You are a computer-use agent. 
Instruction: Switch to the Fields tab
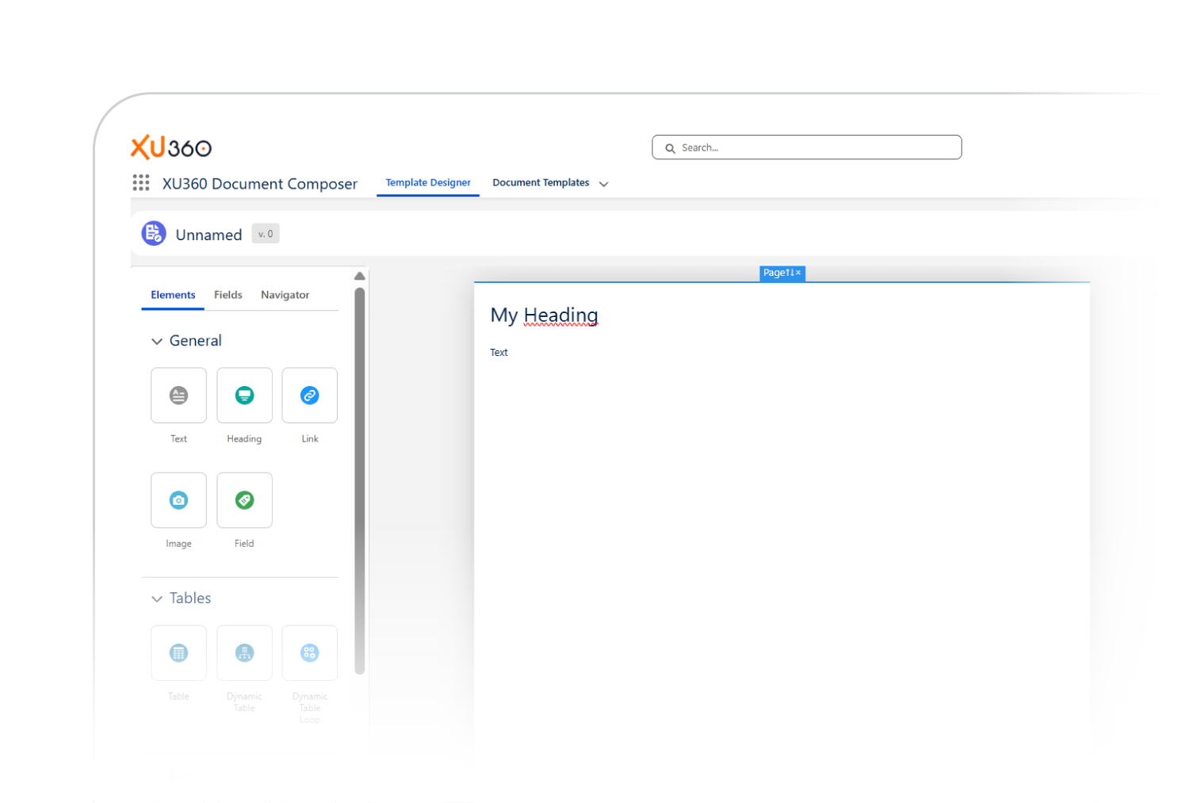click(227, 295)
